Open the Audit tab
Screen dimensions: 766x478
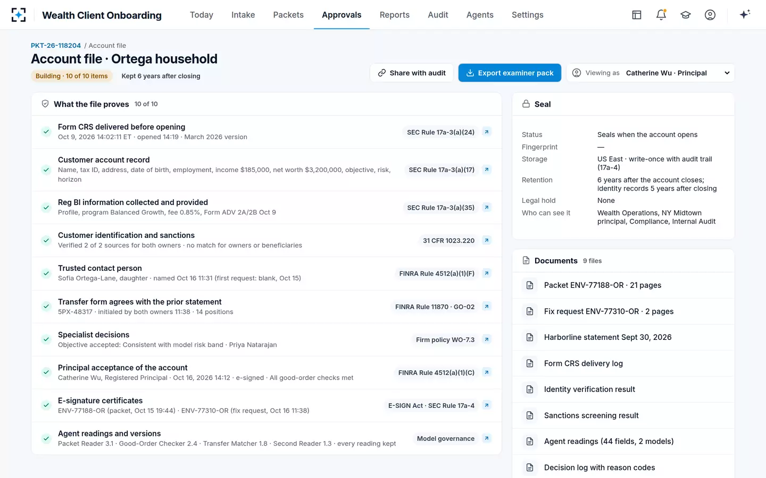(438, 15)
